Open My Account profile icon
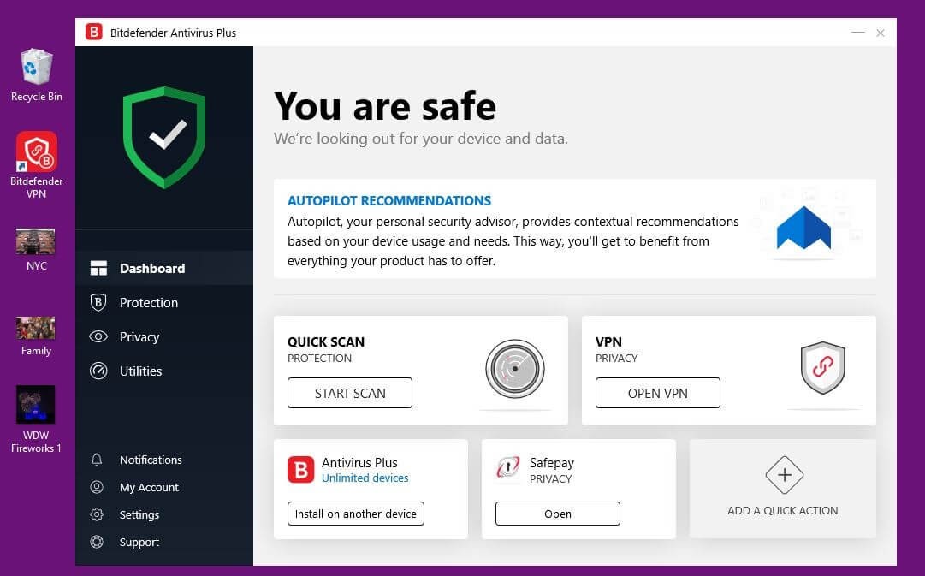925x576 pixels. 97,487
